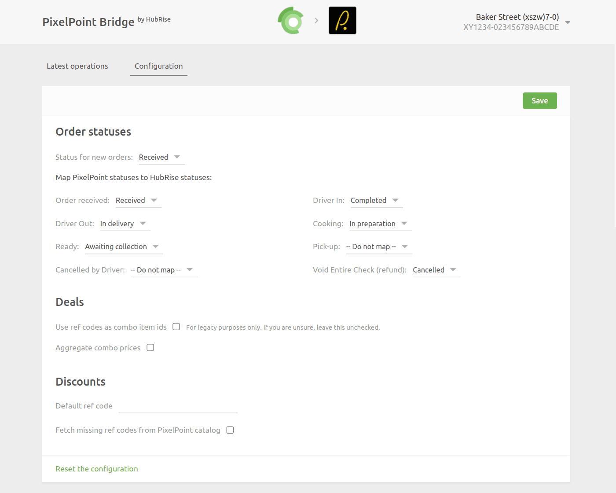Click the green HubRise logo icon
This screenshot has height=493, width=616.
click(x=291, y=21)
